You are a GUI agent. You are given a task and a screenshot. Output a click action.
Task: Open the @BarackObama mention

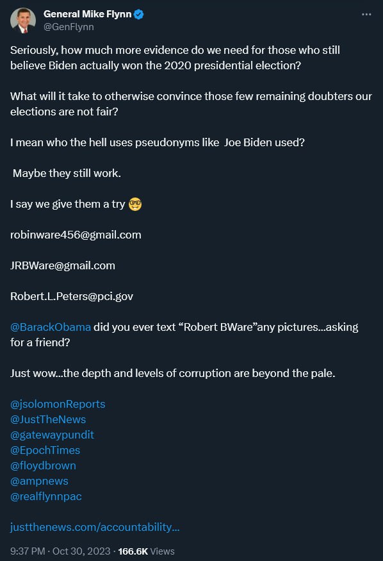51,327
